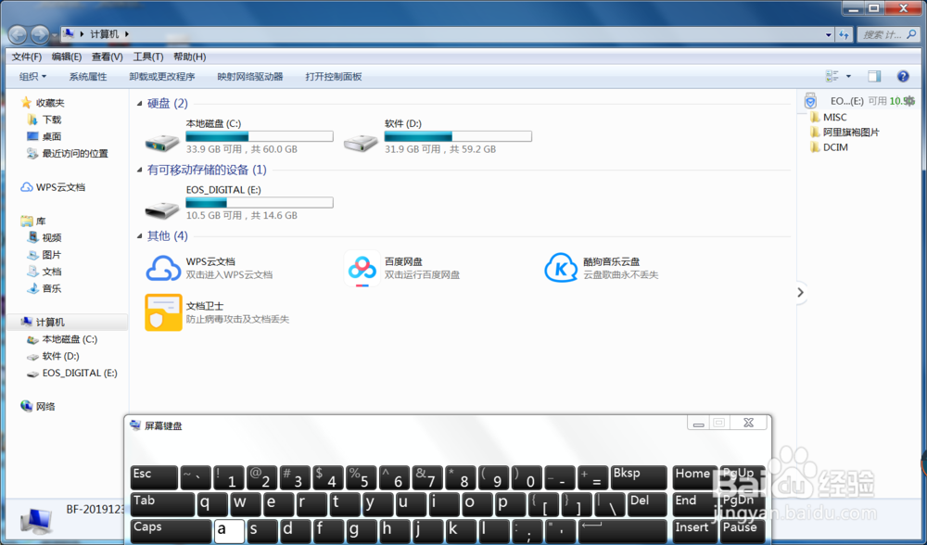Open the 工具(T) menu
Viewport: 927px width, 545px height.
147,57
